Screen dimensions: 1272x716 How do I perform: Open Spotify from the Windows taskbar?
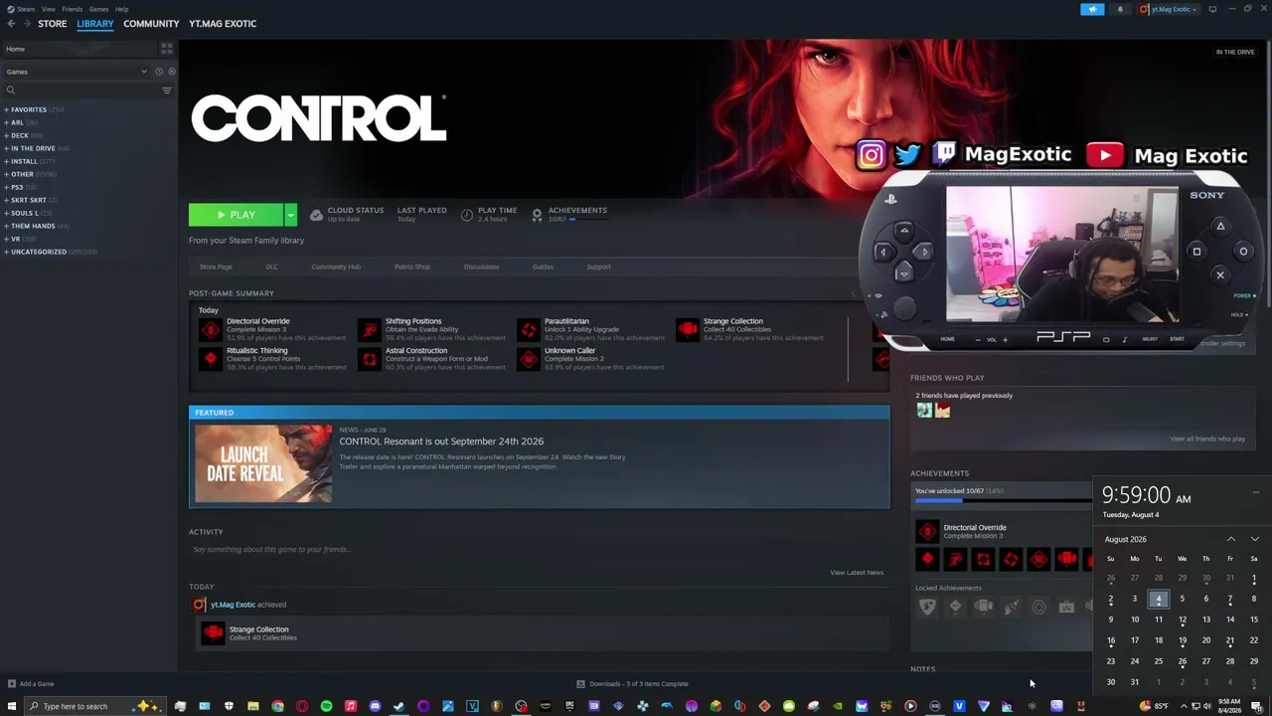click(x=326, y=706)
